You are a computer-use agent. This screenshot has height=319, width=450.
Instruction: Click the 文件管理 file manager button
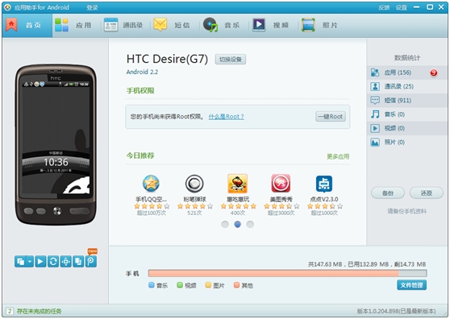click(x=411, y=285)
